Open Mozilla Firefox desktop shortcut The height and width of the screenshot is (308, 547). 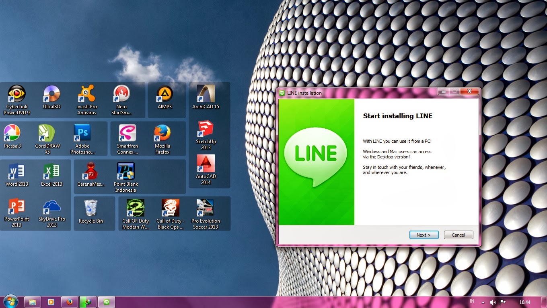[x=162, y=139]
